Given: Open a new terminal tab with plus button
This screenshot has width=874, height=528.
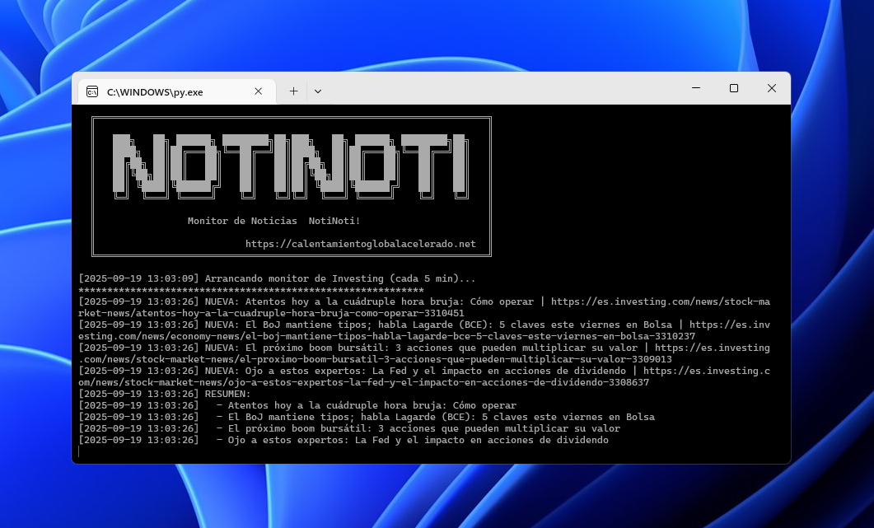Looking at the screenshot, I should 293,91.
